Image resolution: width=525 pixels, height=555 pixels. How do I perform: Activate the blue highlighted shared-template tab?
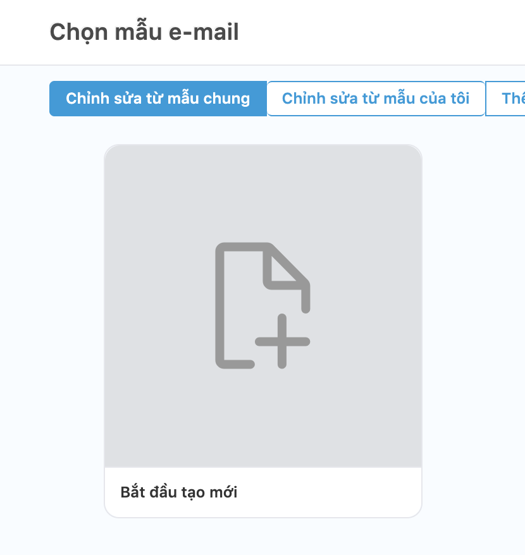(158, 99)
